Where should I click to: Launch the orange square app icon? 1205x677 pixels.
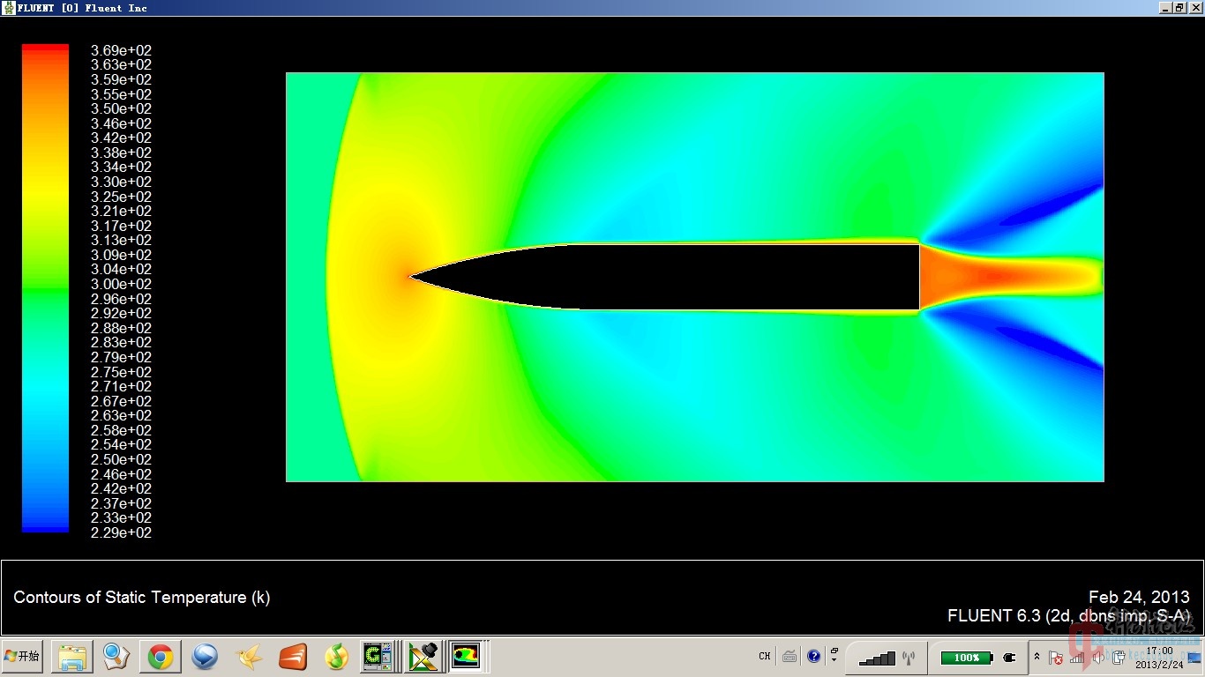293,657
